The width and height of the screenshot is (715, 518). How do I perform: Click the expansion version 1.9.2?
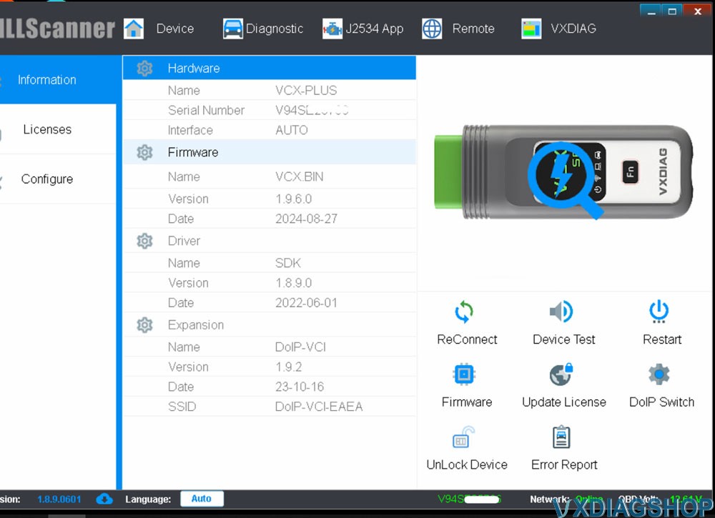(x=288, y=367)
